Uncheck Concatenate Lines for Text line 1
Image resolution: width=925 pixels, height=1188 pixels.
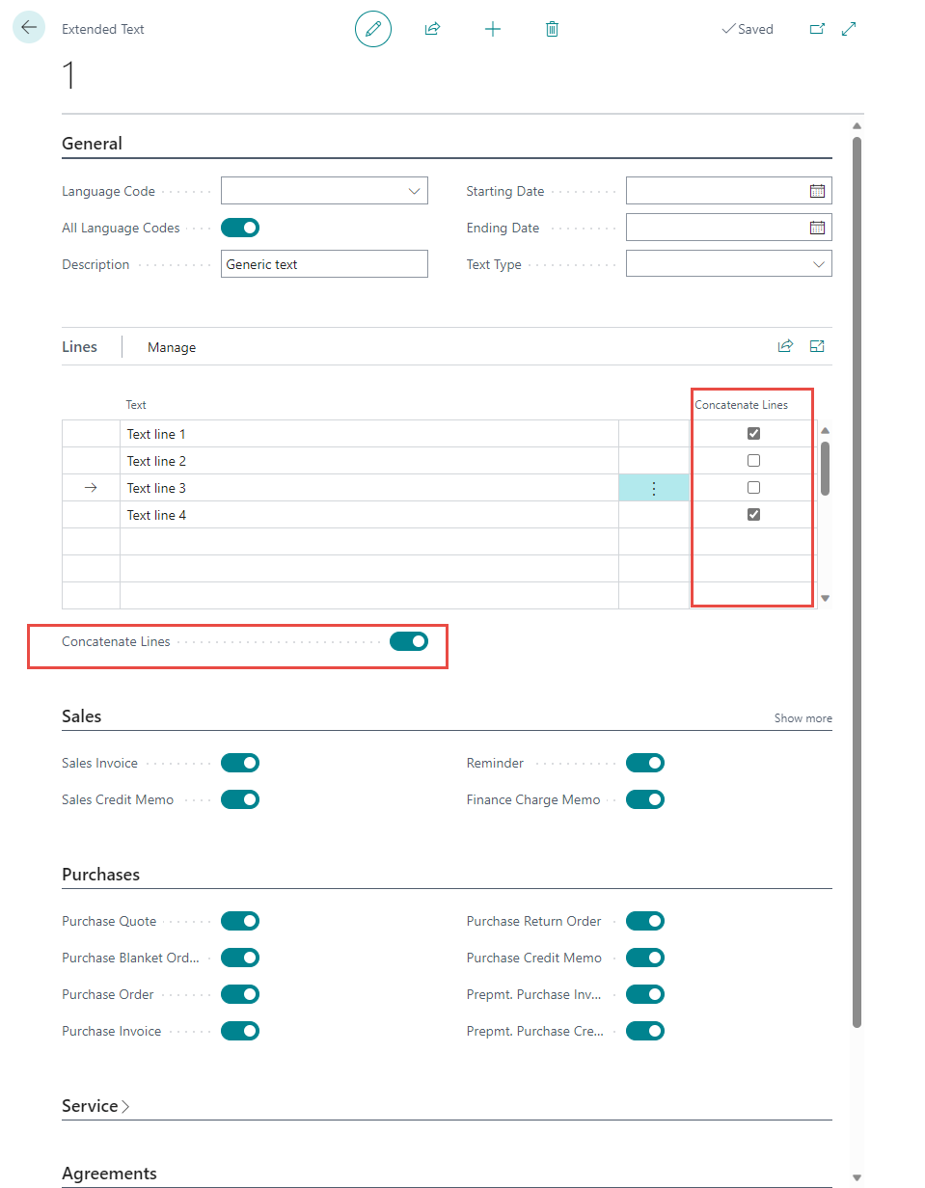753,434
